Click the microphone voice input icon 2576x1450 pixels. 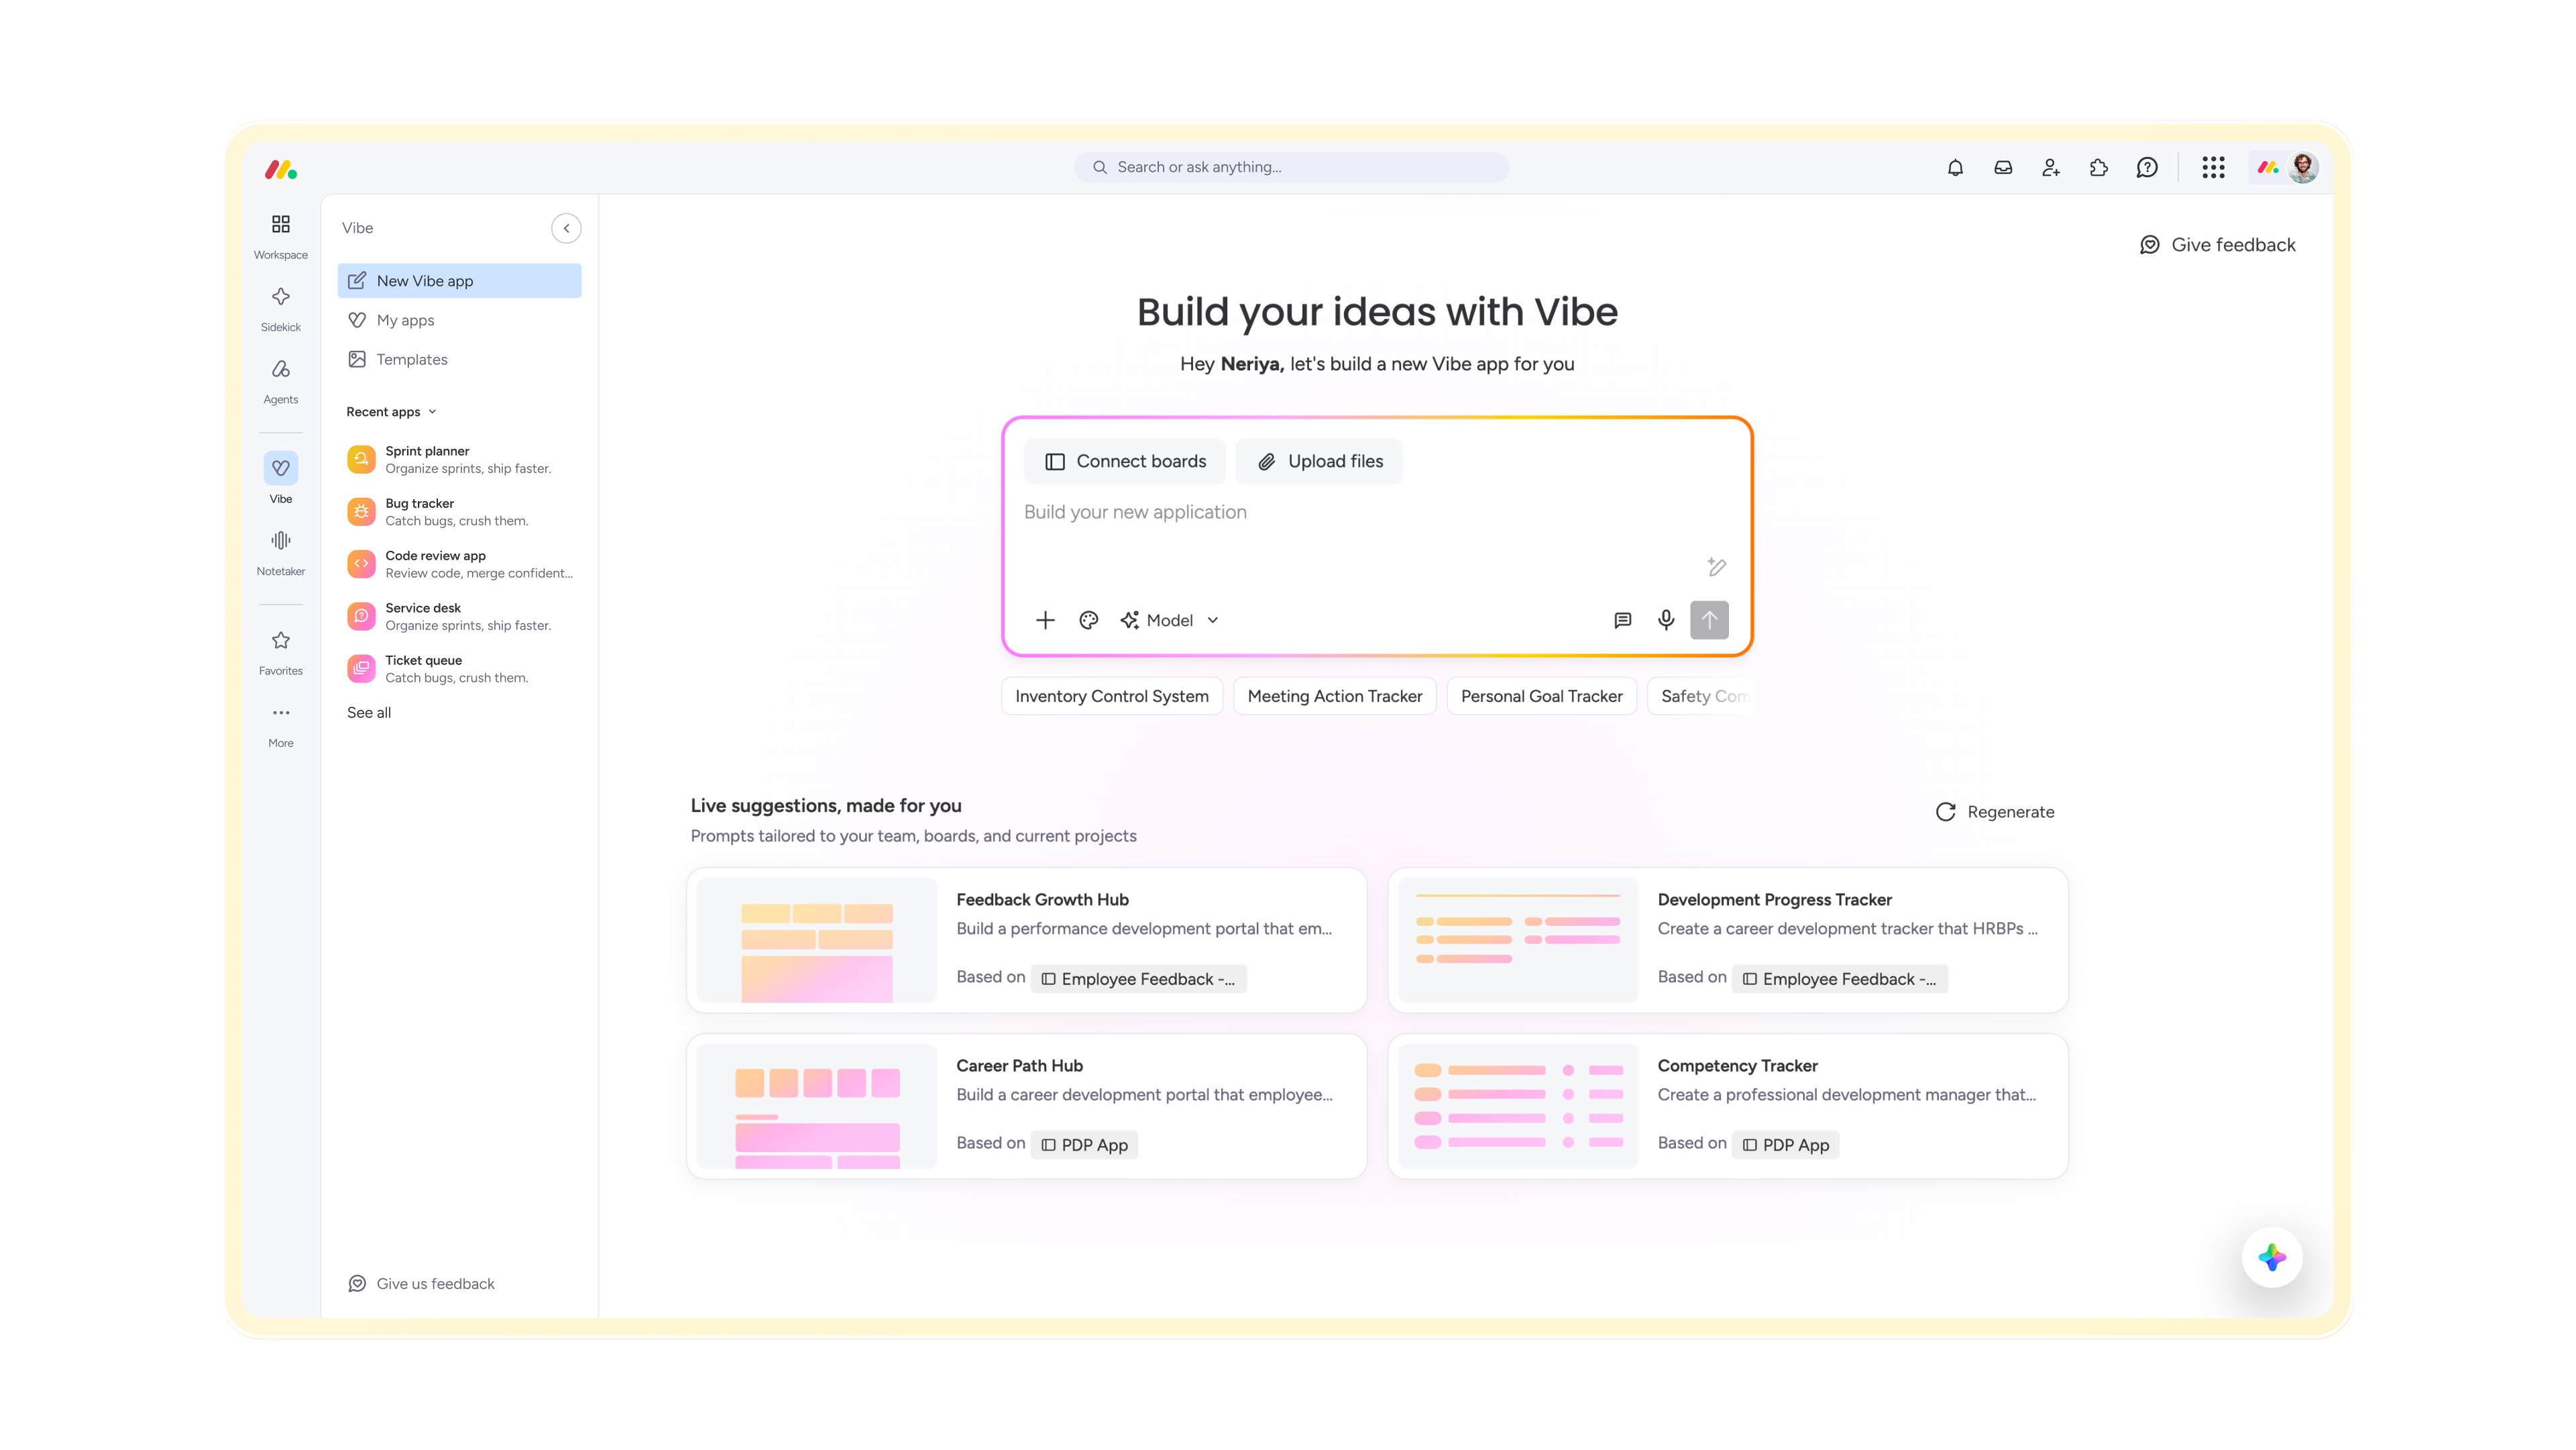(1666, 619)
